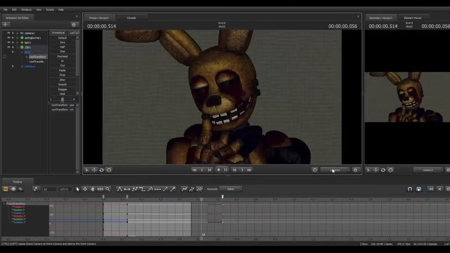The width and height of the screenshot is (450, 253).
Task: Toggle timeline mute speaker icon
Action: pos(439,189)
